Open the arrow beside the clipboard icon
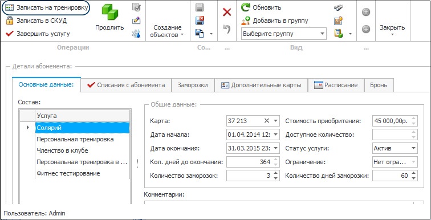Image resolution: width=431 pixels, height=220 pixels. tap(350, 34)
